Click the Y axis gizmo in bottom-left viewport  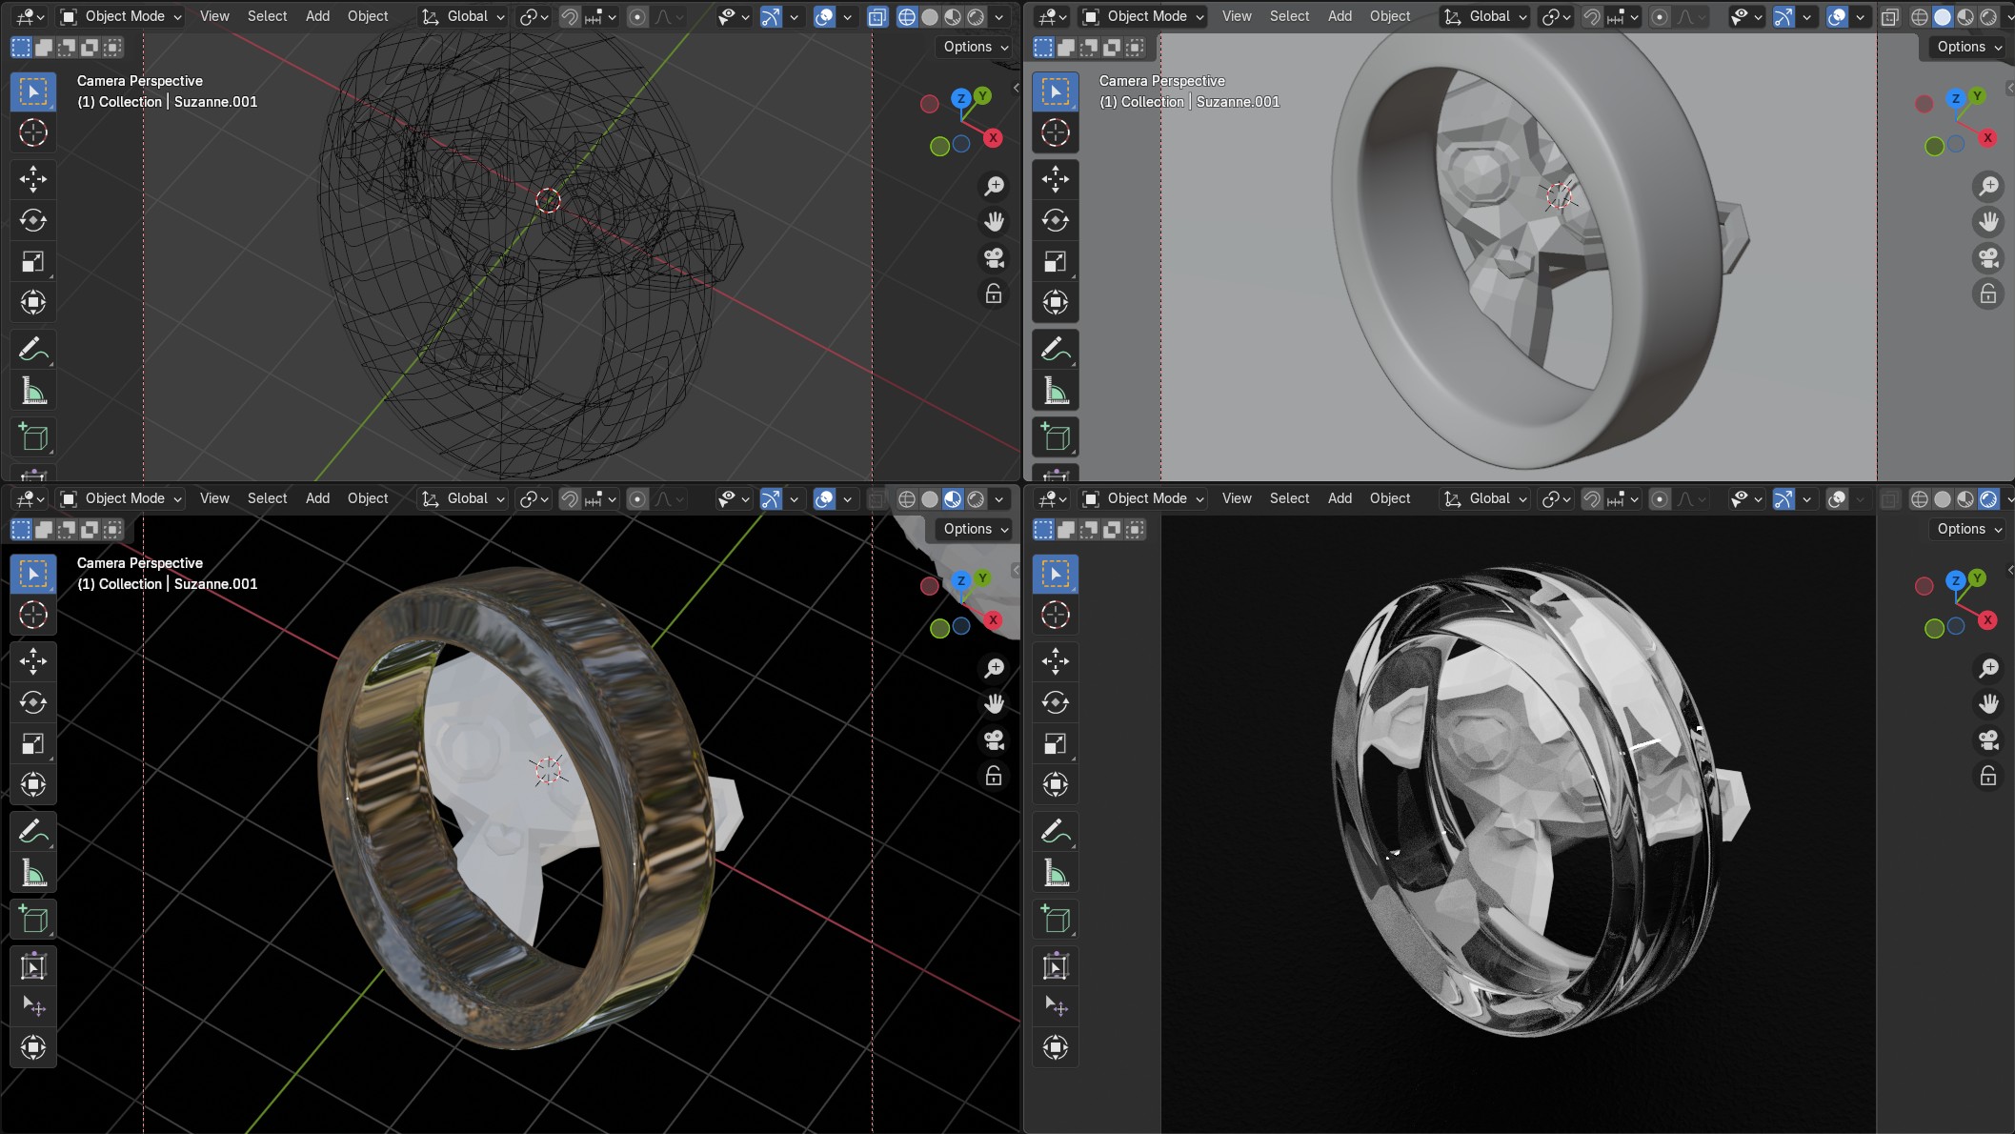point(982,577)
